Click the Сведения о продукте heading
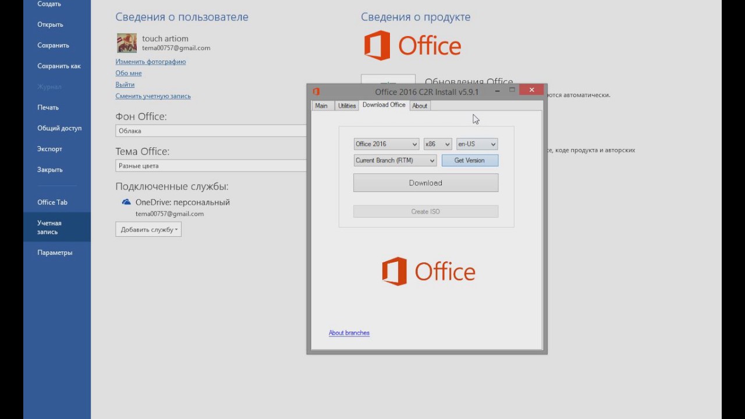745x419 pixels. [416, 17]
